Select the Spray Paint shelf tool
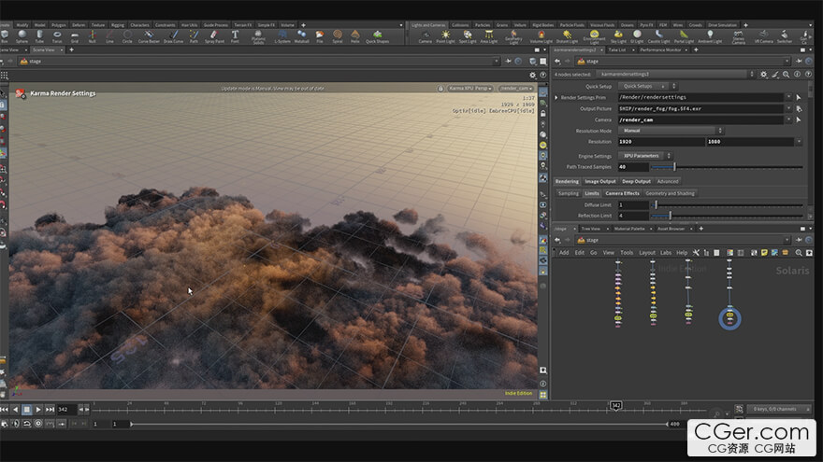This screenshot has width=823, height=462. point(215,35)
